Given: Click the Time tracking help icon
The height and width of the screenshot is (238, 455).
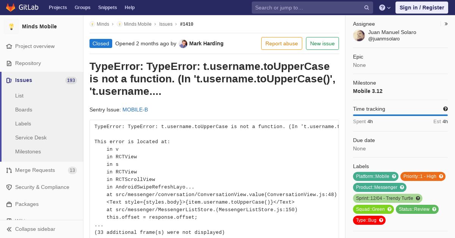Looking at the screenshot, I should (x=446, y=109).
